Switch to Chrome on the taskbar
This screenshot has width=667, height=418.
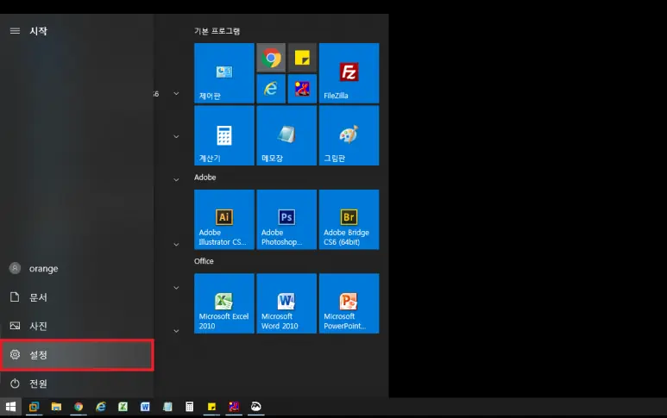[x=79, y=407]
